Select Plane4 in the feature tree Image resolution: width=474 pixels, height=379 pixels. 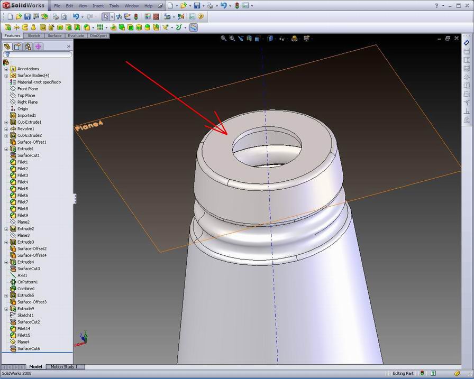(x=23, y=342)
